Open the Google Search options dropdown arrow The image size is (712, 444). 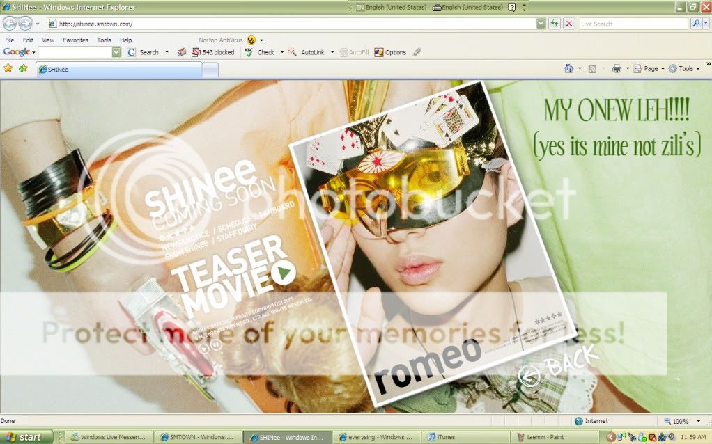pos(167,53)
